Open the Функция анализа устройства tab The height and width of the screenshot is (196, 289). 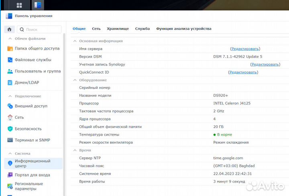[184, 29]
